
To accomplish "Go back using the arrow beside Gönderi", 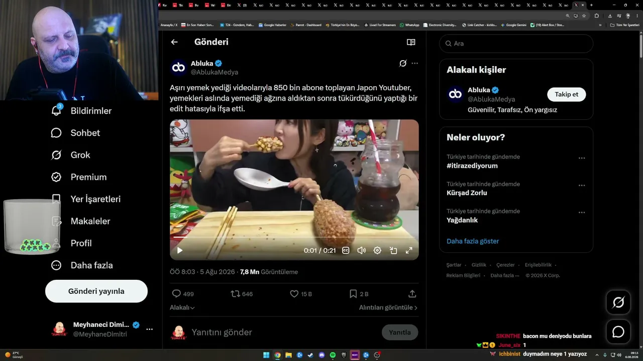I will 174,42.
